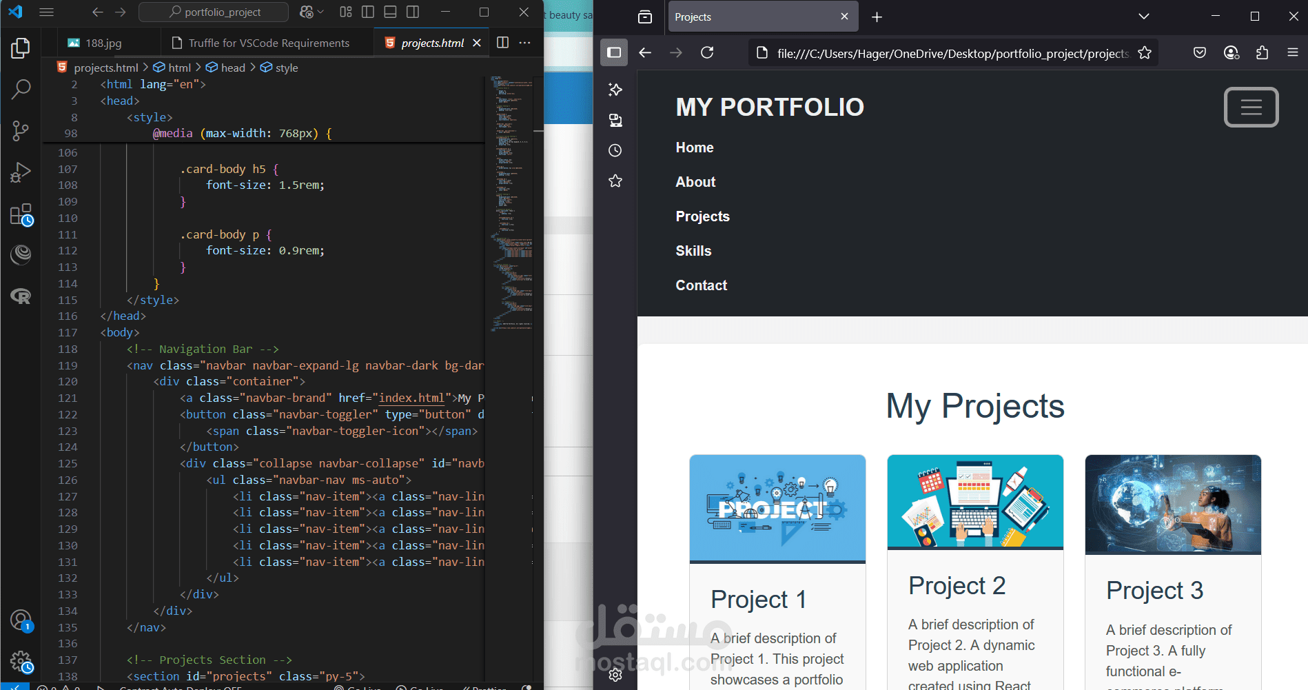
Task: Open the Copilot chat icon in title bar
Action: [x=307, y=12]
